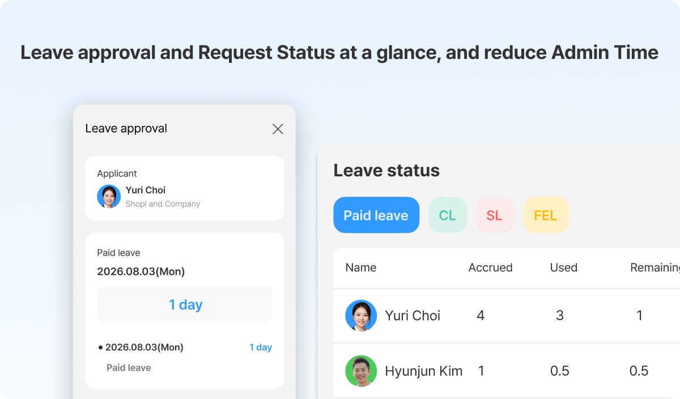Sort by the Name column header

[361, 268]
